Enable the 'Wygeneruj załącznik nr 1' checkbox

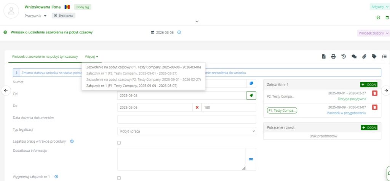pos(119,178)
